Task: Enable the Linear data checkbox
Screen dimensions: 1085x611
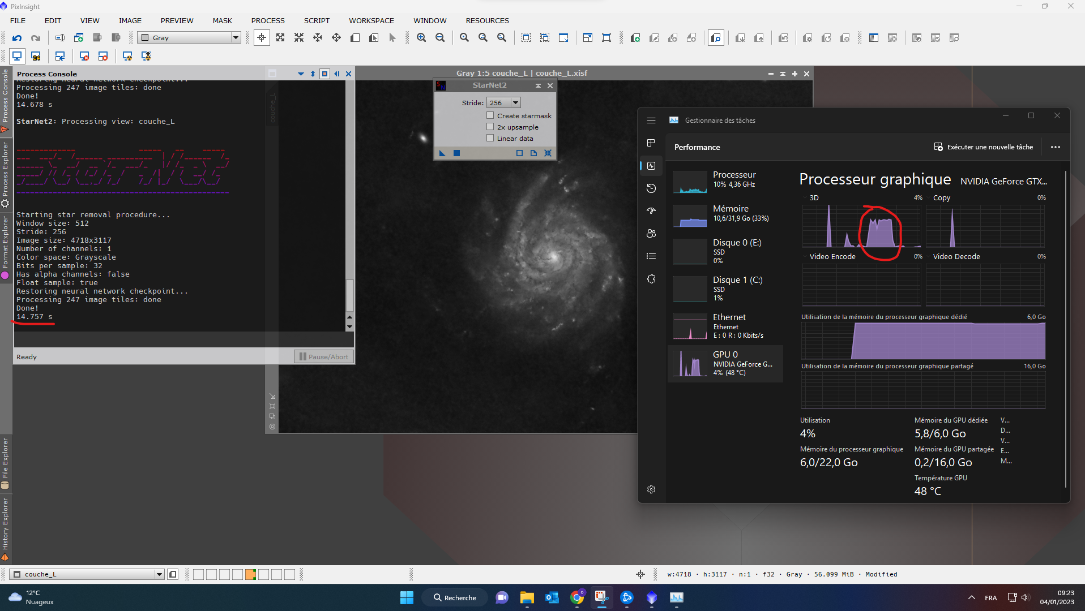Action: click(x=490, y=138)
